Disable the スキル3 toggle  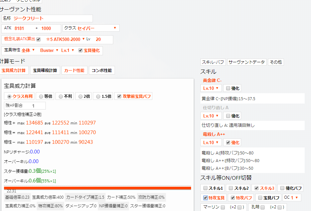pyautogui.click(x=257, y=188)
